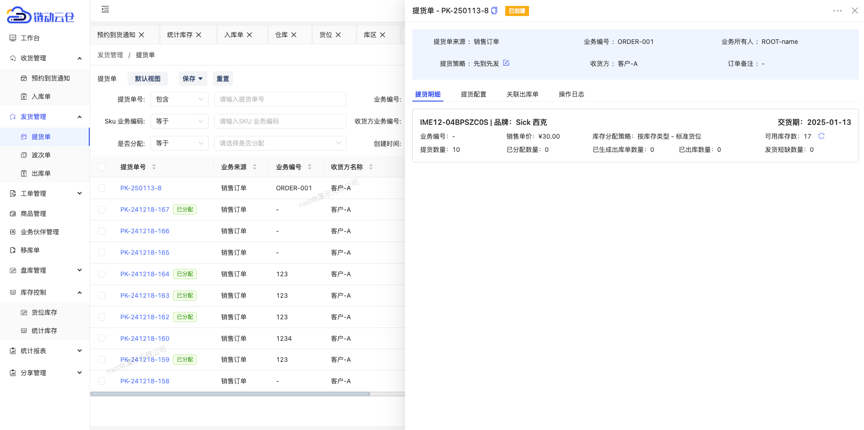The width and height of the screenshot is (864, 430).
Task: Sort the list by 提货单号 column
Action: 154,167
